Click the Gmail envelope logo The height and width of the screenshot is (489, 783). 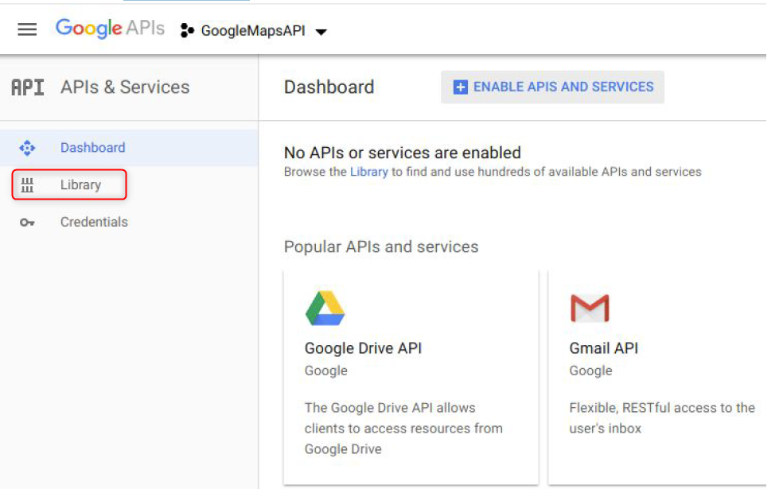point(590,308)
